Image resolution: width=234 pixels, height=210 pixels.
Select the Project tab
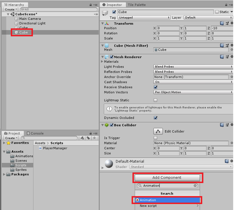(x=12, y=133)
